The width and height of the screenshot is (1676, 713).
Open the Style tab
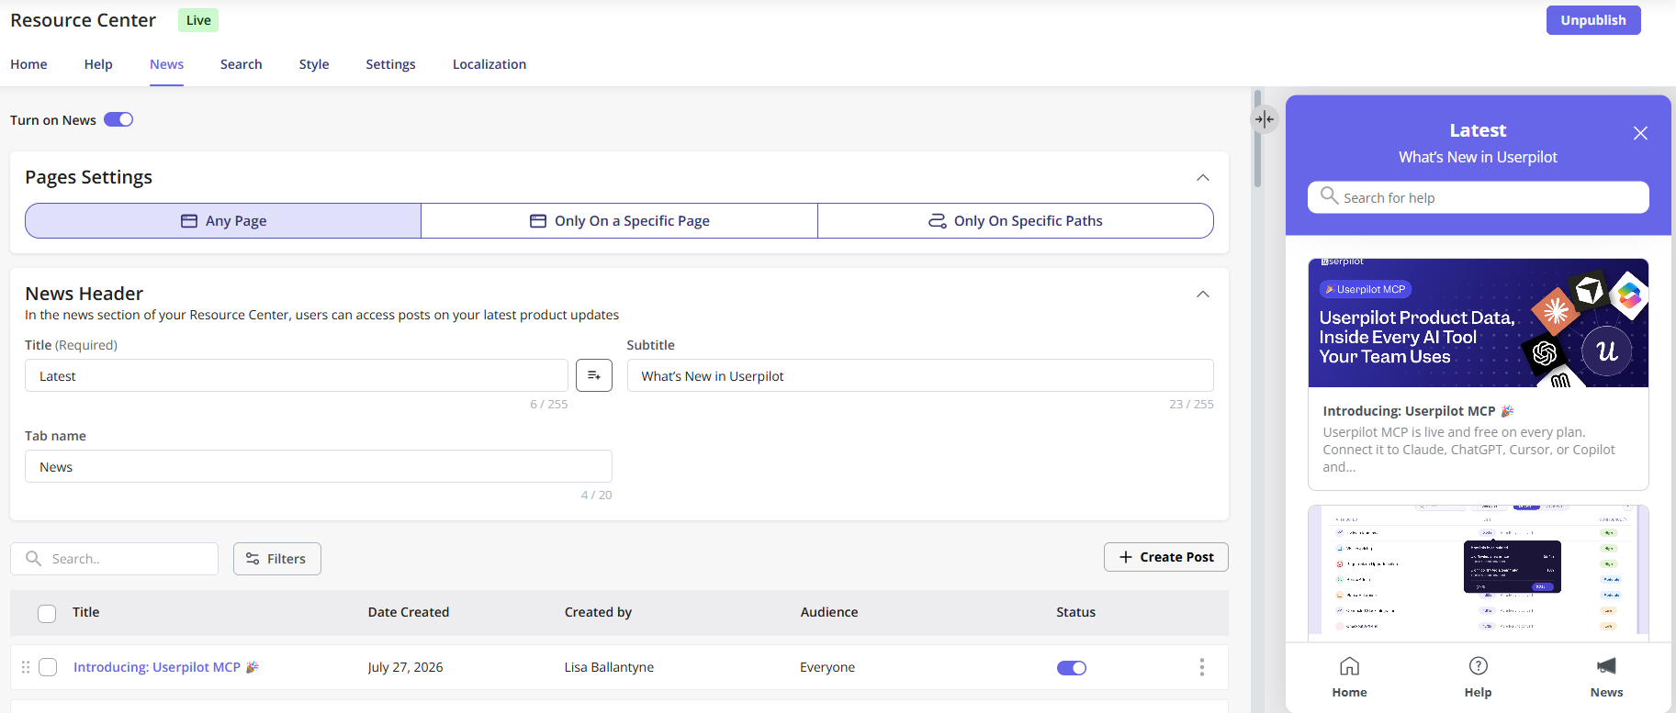tap(314, 64)
